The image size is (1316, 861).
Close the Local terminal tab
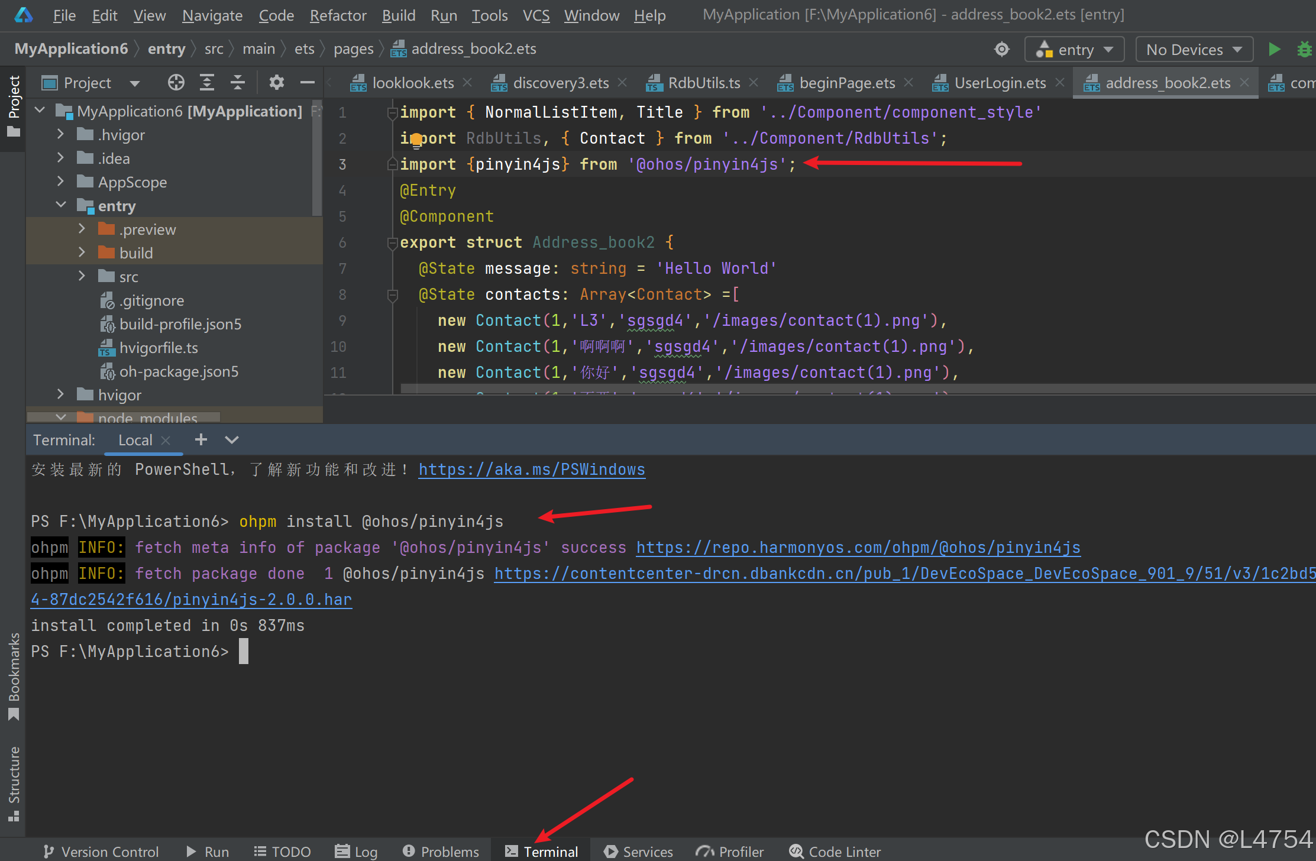pos(166,440)
